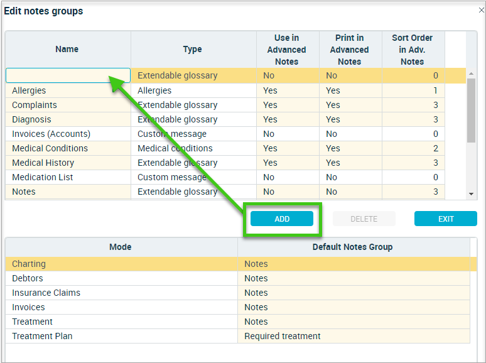Select the Medication List row
486x363 pixels.
point(225,177)
